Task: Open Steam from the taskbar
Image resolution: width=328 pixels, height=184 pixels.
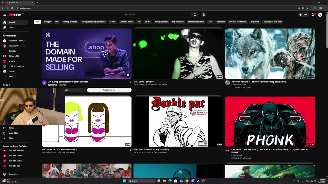Action: [198, 181]
